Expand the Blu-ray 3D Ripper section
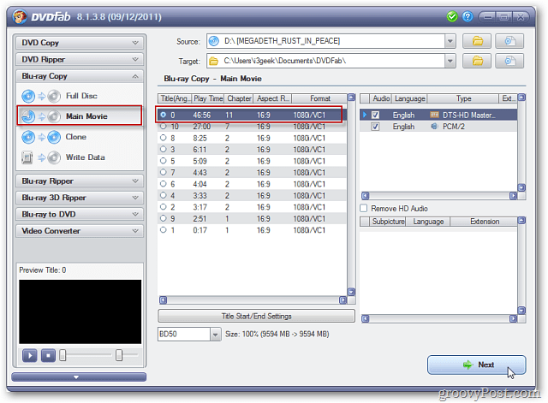The width and height of the screenshot is (548, 403). pos(80,198)
